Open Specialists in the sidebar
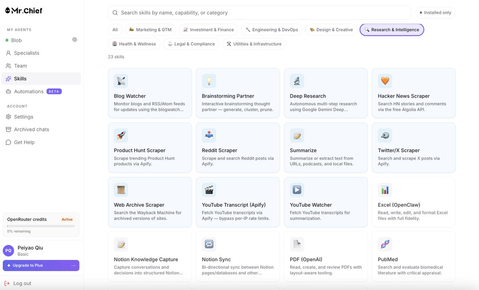The image size is (479, 290). point(41,53)
